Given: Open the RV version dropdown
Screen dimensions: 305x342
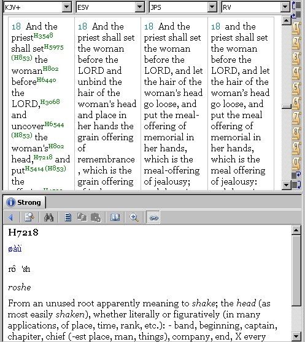Looking at the screenshot, I should 285,7.
